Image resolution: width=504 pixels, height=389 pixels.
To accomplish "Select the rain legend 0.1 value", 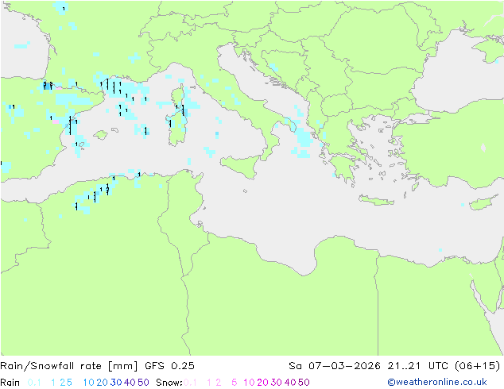I will pos(34,383).
